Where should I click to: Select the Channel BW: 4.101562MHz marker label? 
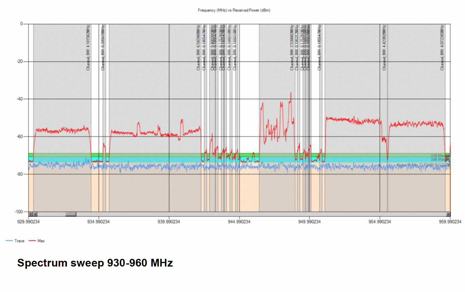click(88, 47)
